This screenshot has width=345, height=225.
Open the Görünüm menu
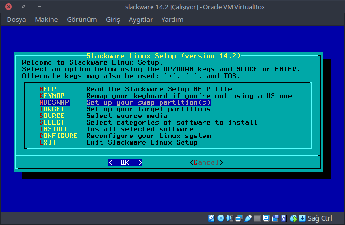coord(82,20)
